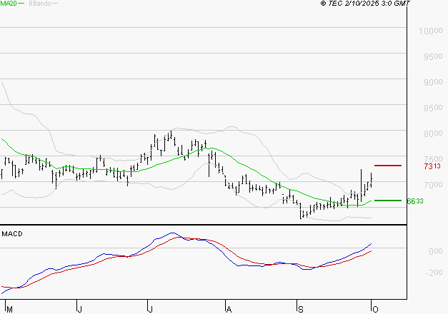Viewport: 448px width, 314px height.
Task: Click the green line swatch beside MA20
Action: (21, 4)
